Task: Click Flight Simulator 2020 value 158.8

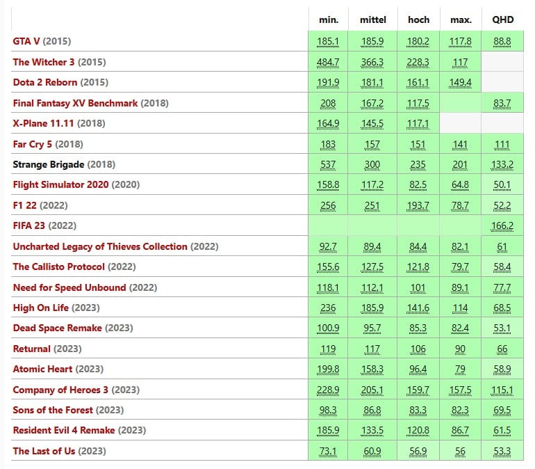Action: [328, 185]
